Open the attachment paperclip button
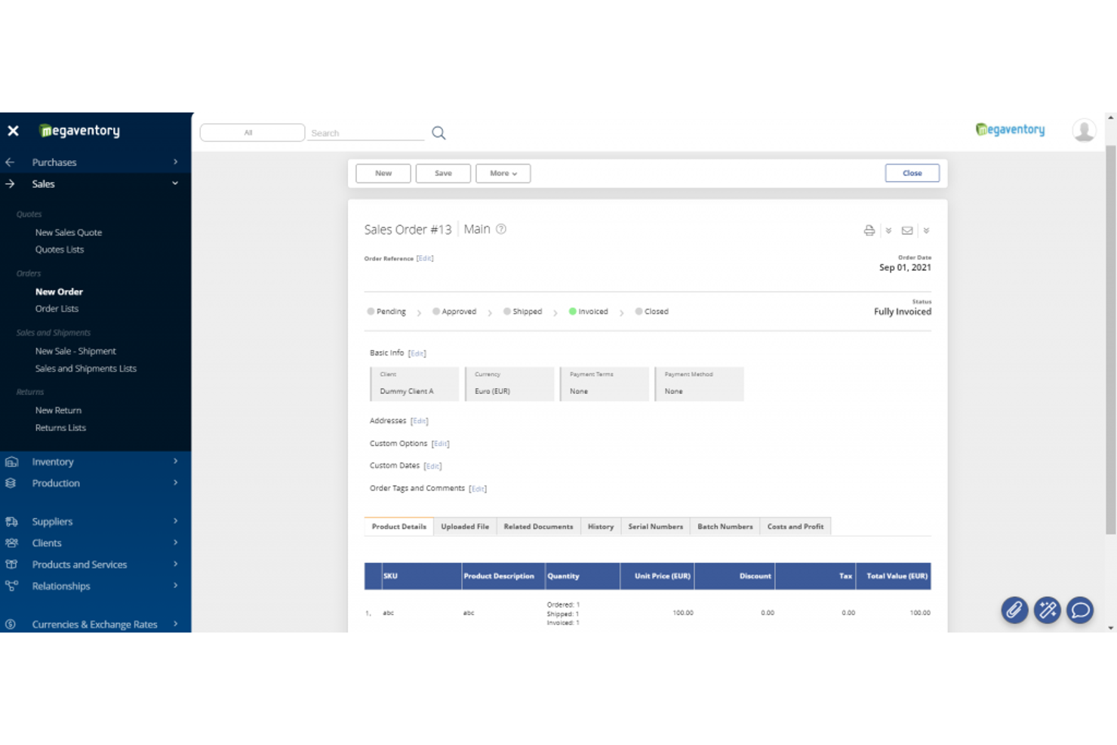This screenshot has height=745, width=1117. point(1014,609)
